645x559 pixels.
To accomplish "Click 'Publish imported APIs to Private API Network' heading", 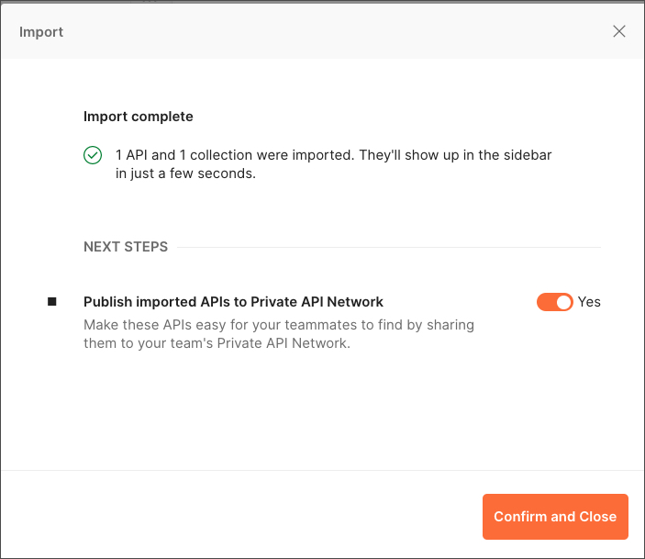I will pos(233,302).
